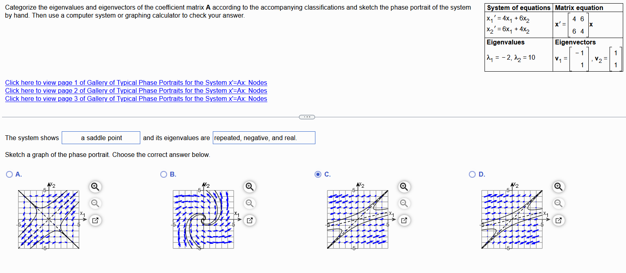The width and height of the screenshot is (626, 273).
Task: Open page 2 of the Phase Portraits gallery
Action: pos(136,90)
